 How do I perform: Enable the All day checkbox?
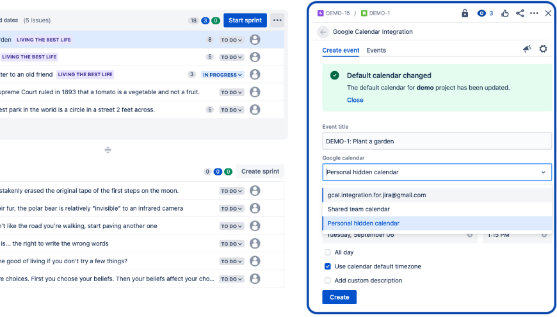coord(328,252)
